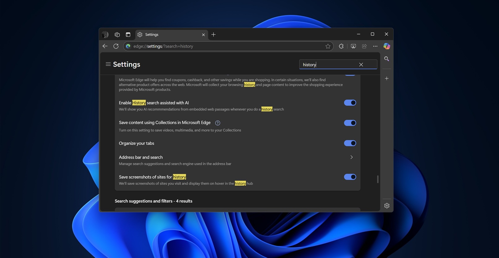The height and width of the screenshot is (258, 499).
Task: Click 'Address bar and search' label
Action: [x=141, y=157]
